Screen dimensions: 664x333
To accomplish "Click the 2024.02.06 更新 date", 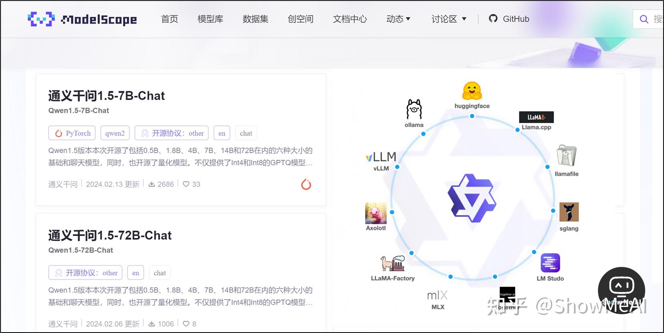I will (113, 324).
